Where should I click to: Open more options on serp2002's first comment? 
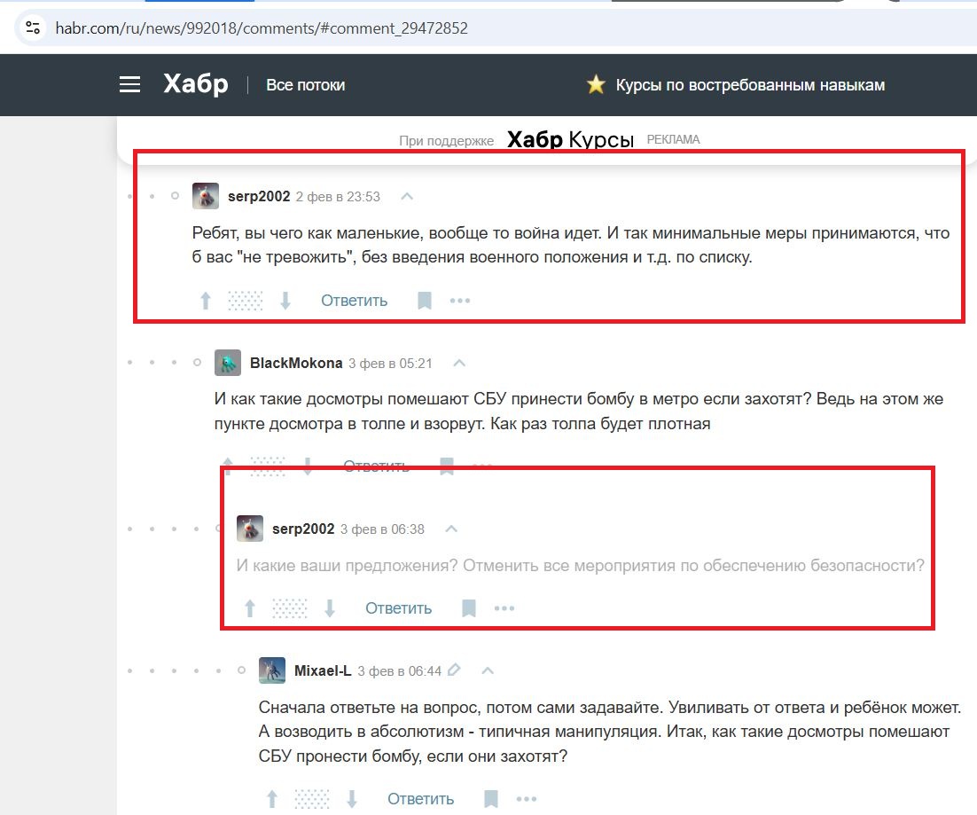(460, 301)
